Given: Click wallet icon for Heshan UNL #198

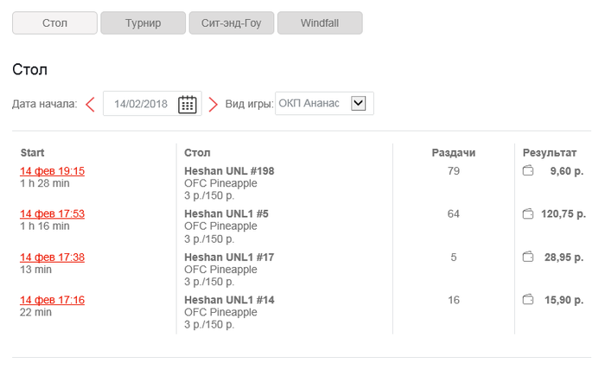Looking at the screenshot, I should 528,171.
